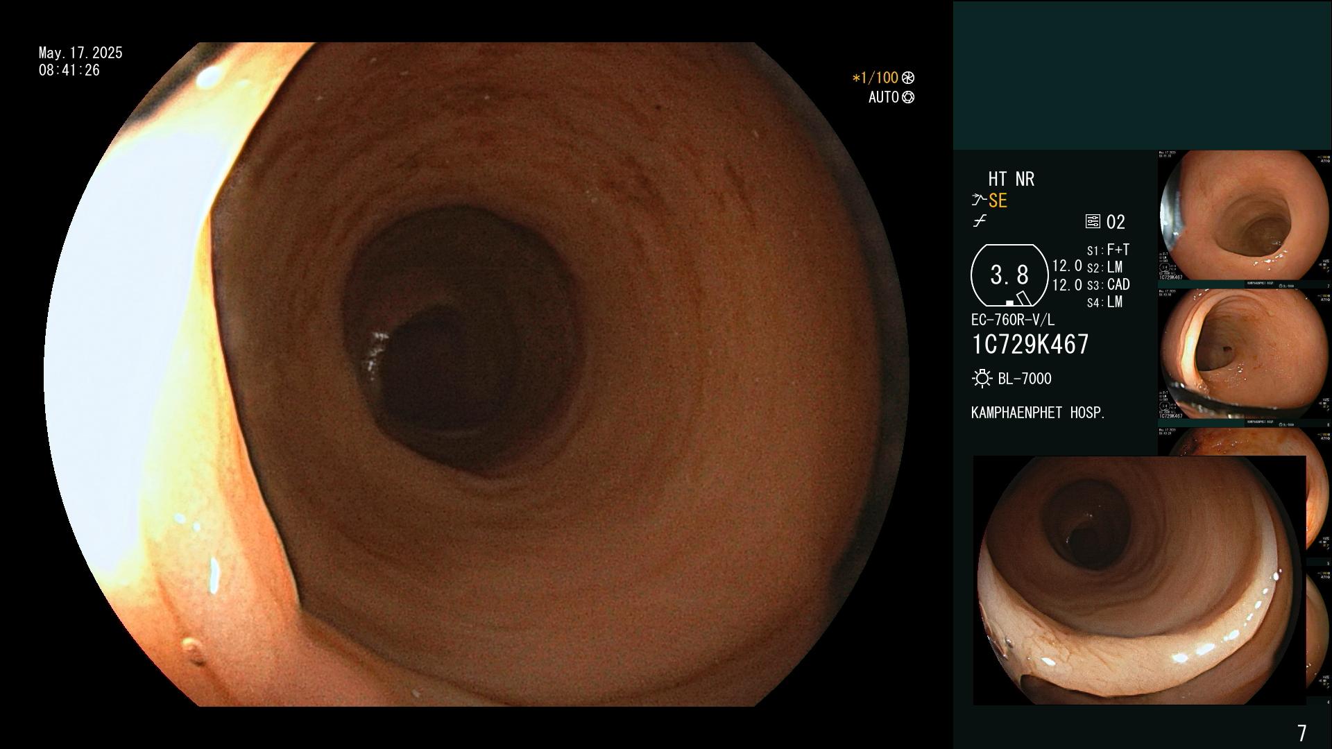
Task: Open the partly hidden third thumbnail
Action: 1244,441
